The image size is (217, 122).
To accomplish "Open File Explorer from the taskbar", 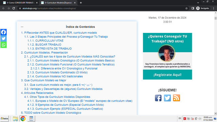I will pyautogui.click(x=15, y=119).
